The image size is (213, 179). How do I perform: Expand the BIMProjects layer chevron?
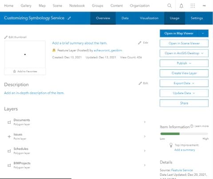[145, 165]
